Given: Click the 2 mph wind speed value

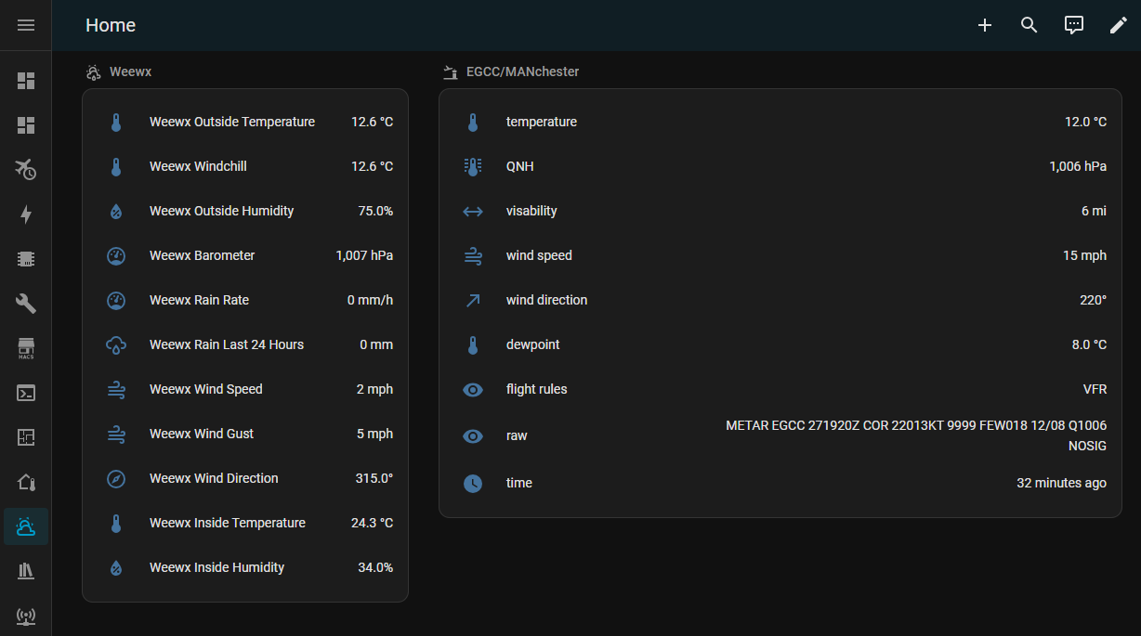Looking at the screenshot, I should pos(374,389).
